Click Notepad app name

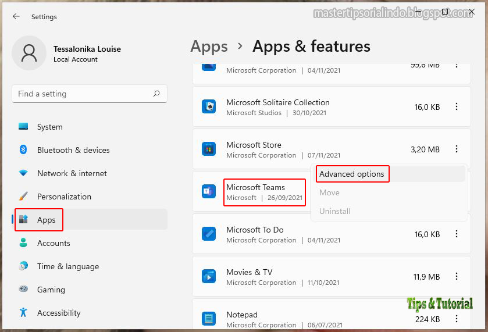pos(242,315)
